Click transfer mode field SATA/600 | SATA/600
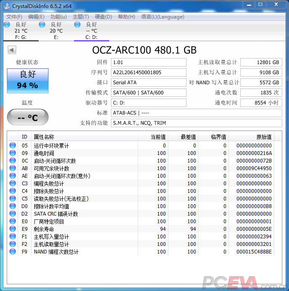 149,93
